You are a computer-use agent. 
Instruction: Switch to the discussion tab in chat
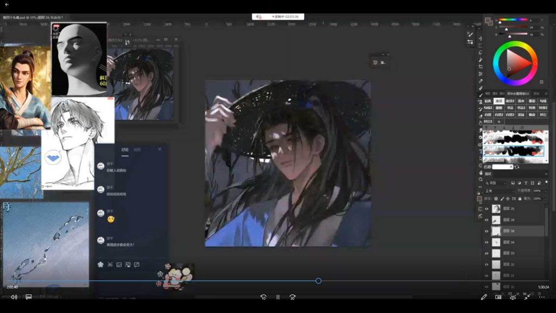tap(125, 150)
